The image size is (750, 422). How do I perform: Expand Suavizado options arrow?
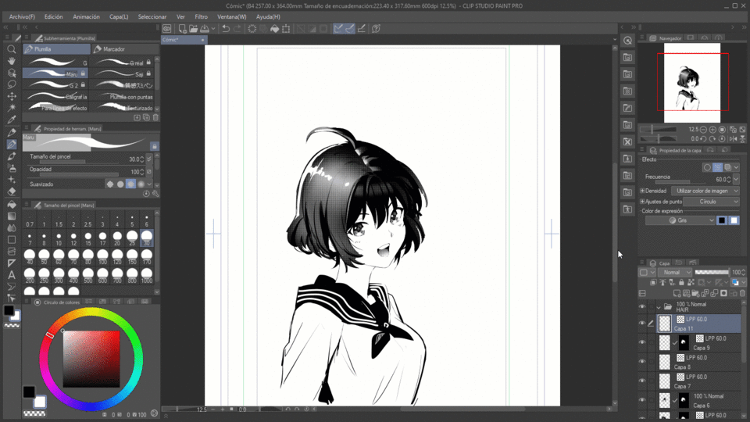point(149,184)
